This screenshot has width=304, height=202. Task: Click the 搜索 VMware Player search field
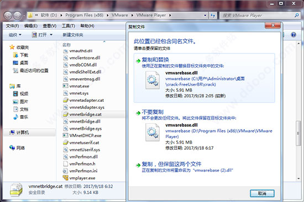pos(257,15)
